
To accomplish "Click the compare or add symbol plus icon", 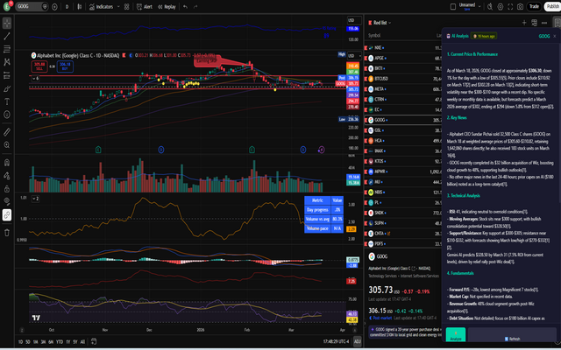I will (x=54, y=7).
